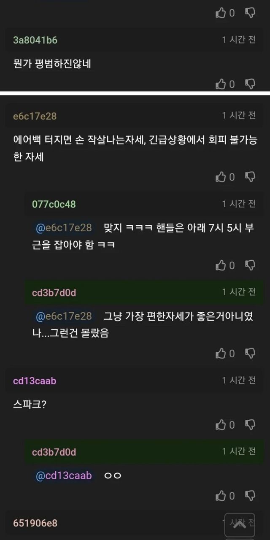Dislike the 스파크? comment

click(250, 425)
